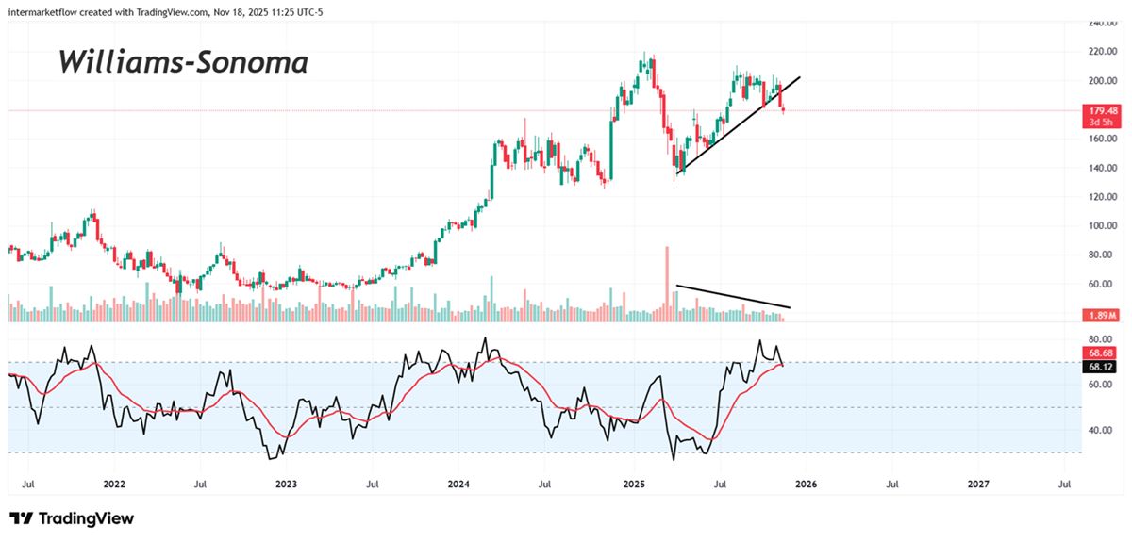This screenshot has height=542, width=1132.
Task: Select the descending trendline above volume bars
Action: tap(733, 296)
